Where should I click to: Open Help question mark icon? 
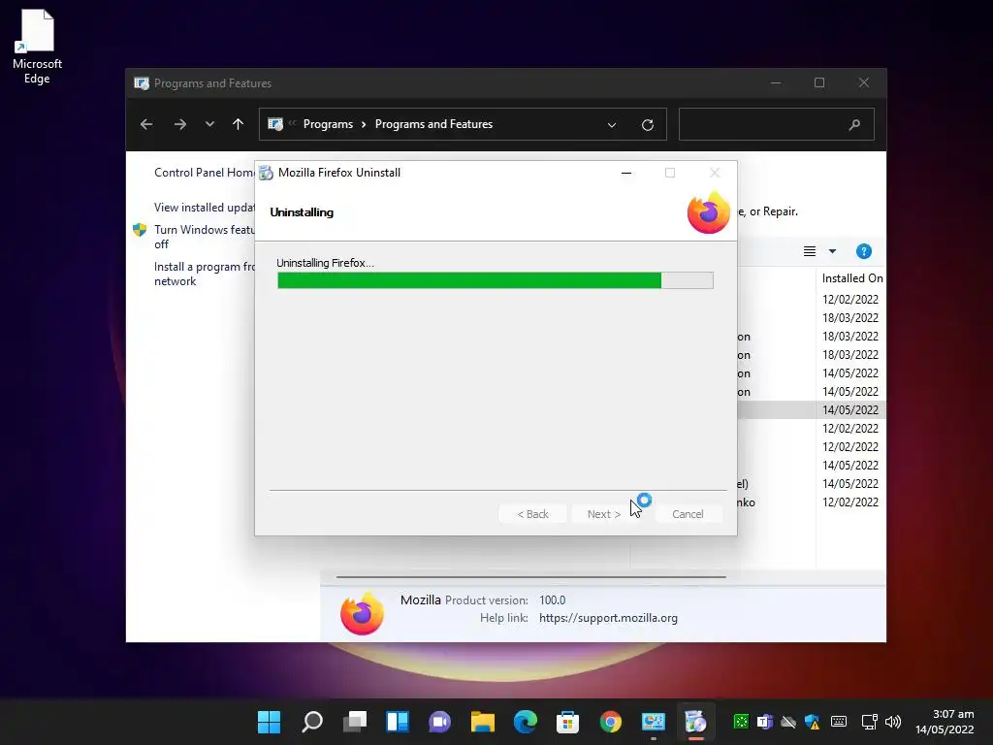864,251
